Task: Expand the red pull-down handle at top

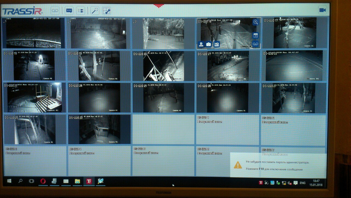Action: pyautogui.click(x=158, y=5)
